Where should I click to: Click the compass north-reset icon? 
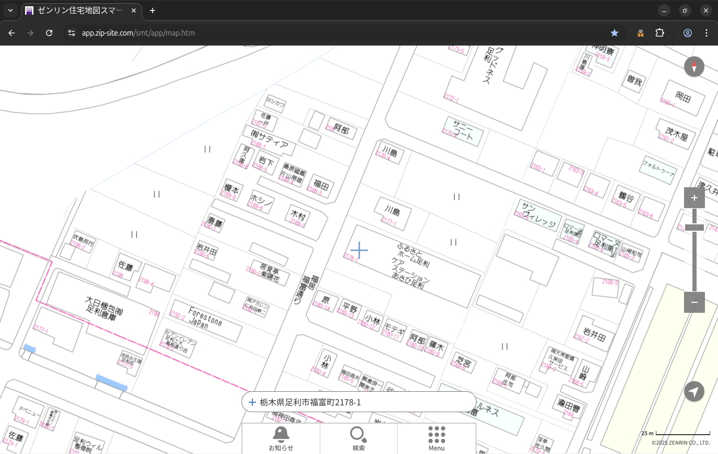694,67
